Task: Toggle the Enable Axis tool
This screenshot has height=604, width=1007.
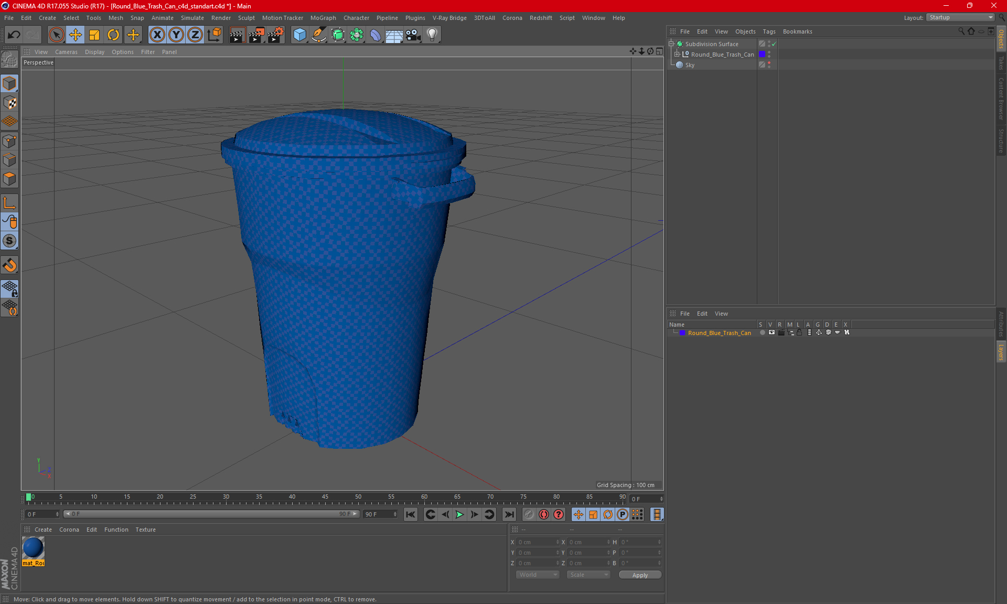Action: (x=9, y=203)
